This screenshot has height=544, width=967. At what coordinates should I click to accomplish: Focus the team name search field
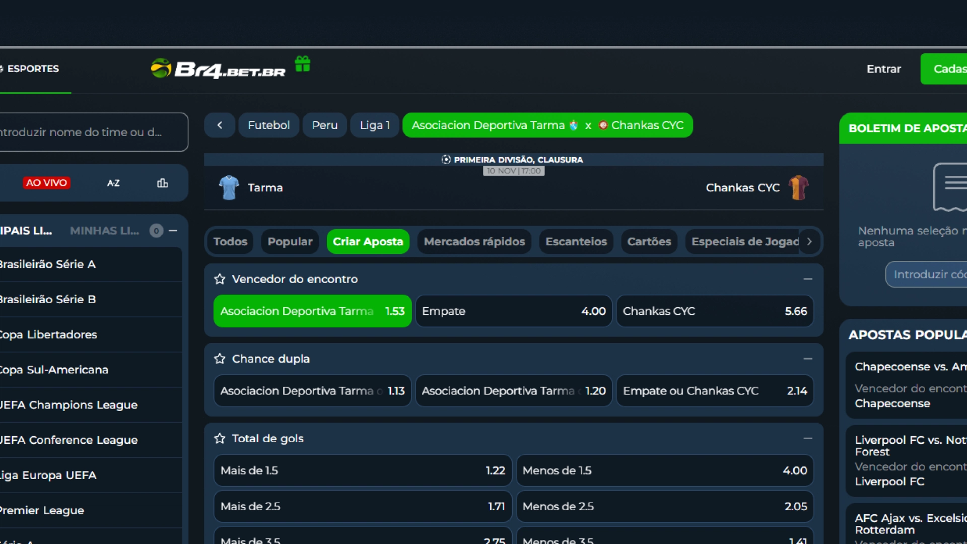coord(91,132)
